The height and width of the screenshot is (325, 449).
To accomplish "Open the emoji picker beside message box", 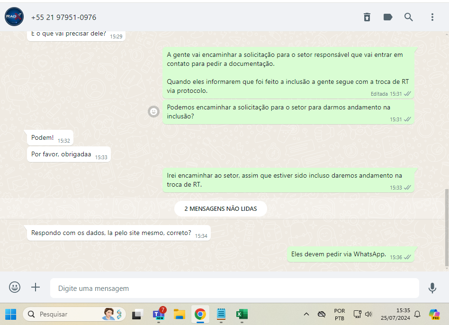I will [15, 287].
